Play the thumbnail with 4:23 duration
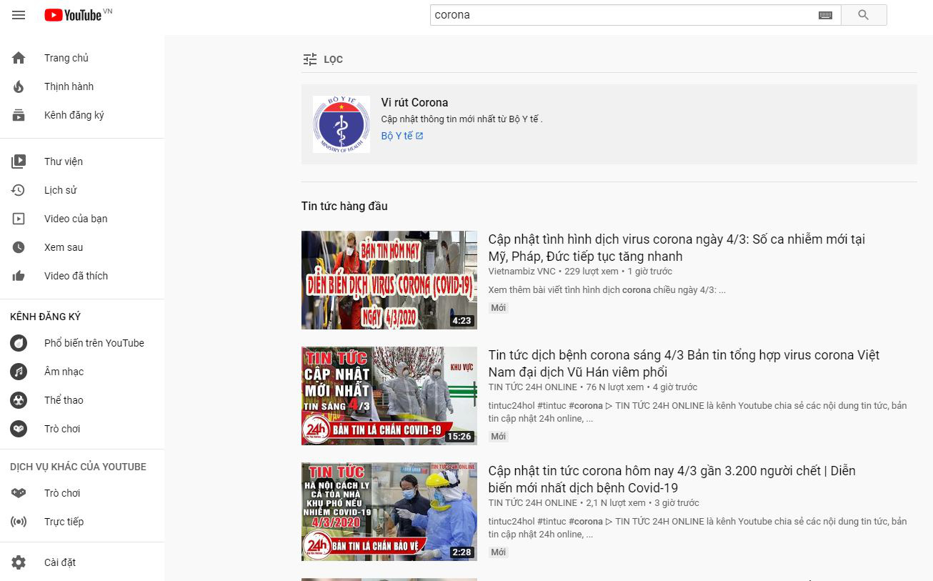This screenshot has height=581, width=933. coord(389,280)
